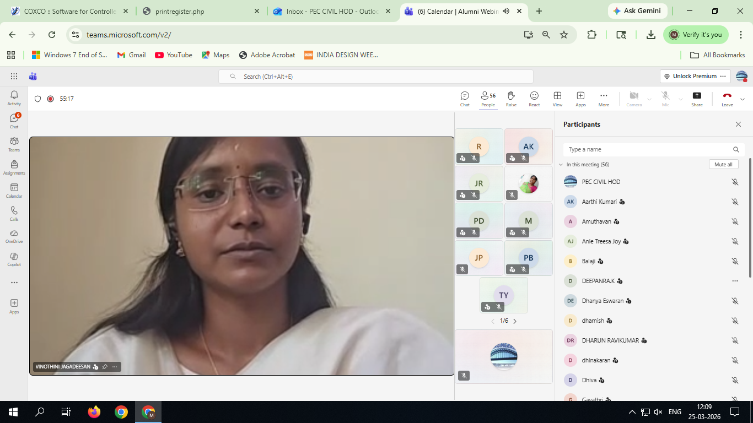Open the View layout options
This screenshot has height=423, width=753.
[557, 99]
